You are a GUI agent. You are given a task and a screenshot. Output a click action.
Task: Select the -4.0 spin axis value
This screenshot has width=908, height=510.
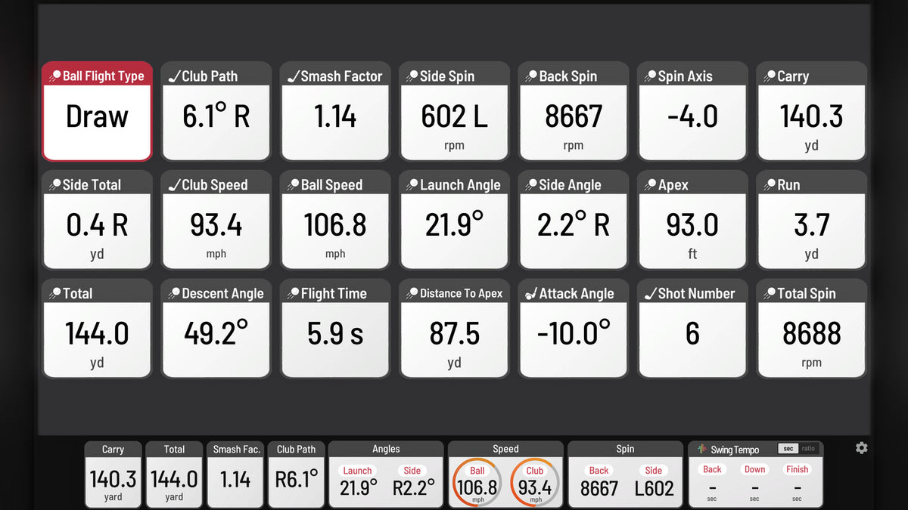coord(692,116)
